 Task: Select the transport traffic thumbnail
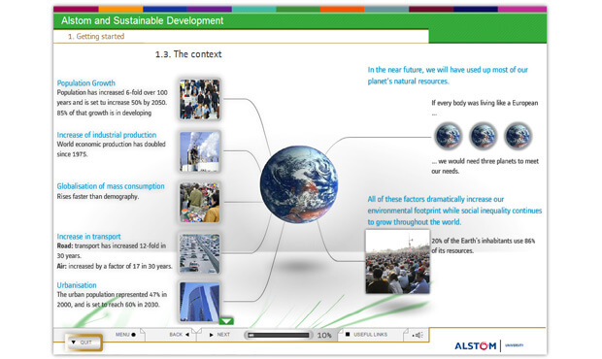(200, 253)
